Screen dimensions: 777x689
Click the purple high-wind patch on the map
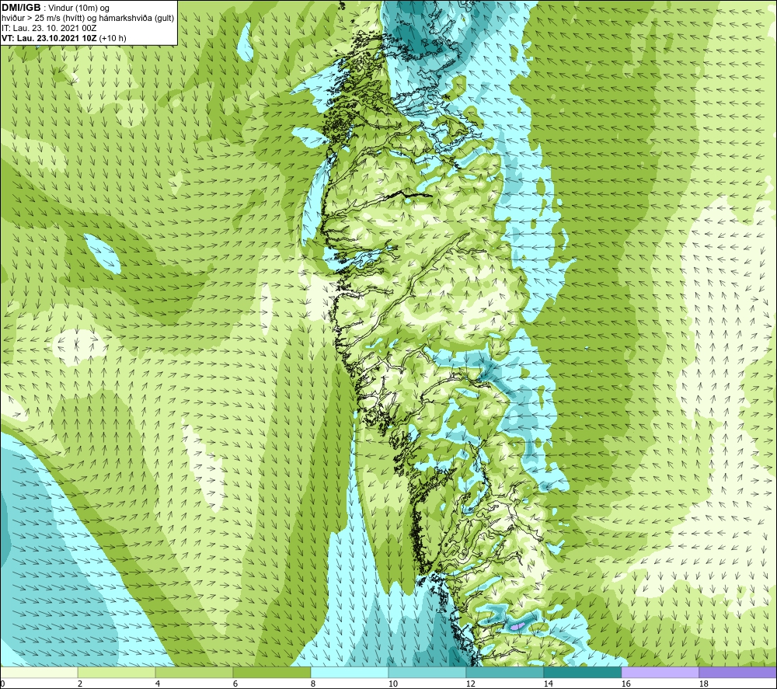(517, 626)
